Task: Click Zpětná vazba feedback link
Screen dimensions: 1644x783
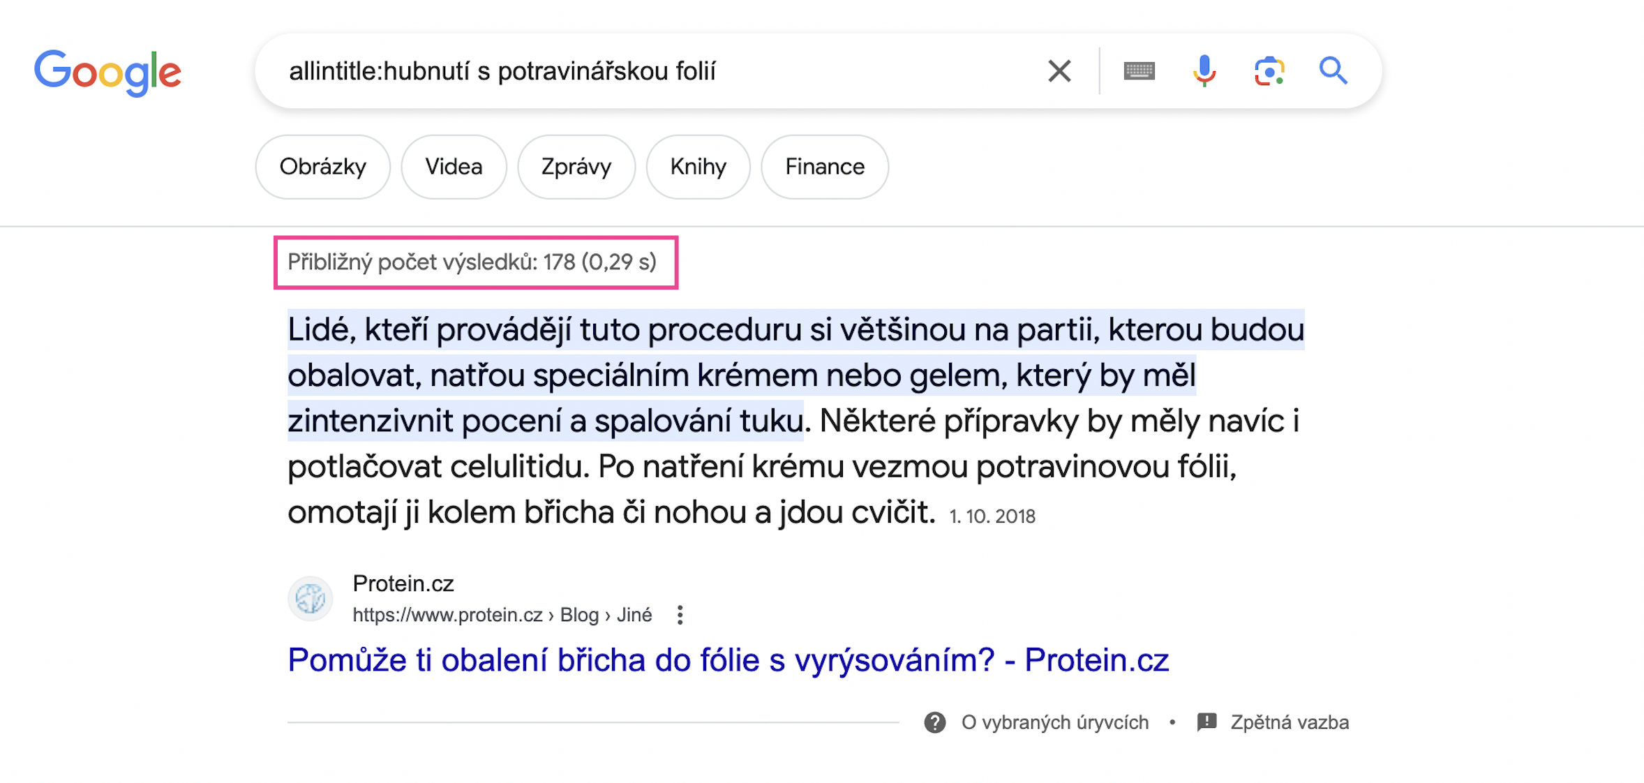Action: coord(1290,722)
